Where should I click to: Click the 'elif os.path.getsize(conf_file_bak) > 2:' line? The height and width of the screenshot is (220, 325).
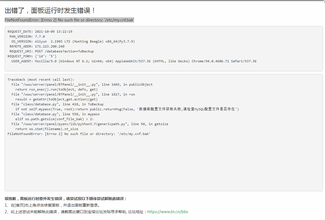point(54,119)
